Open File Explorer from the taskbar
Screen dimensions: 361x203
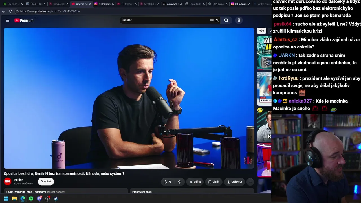(14, 198)
